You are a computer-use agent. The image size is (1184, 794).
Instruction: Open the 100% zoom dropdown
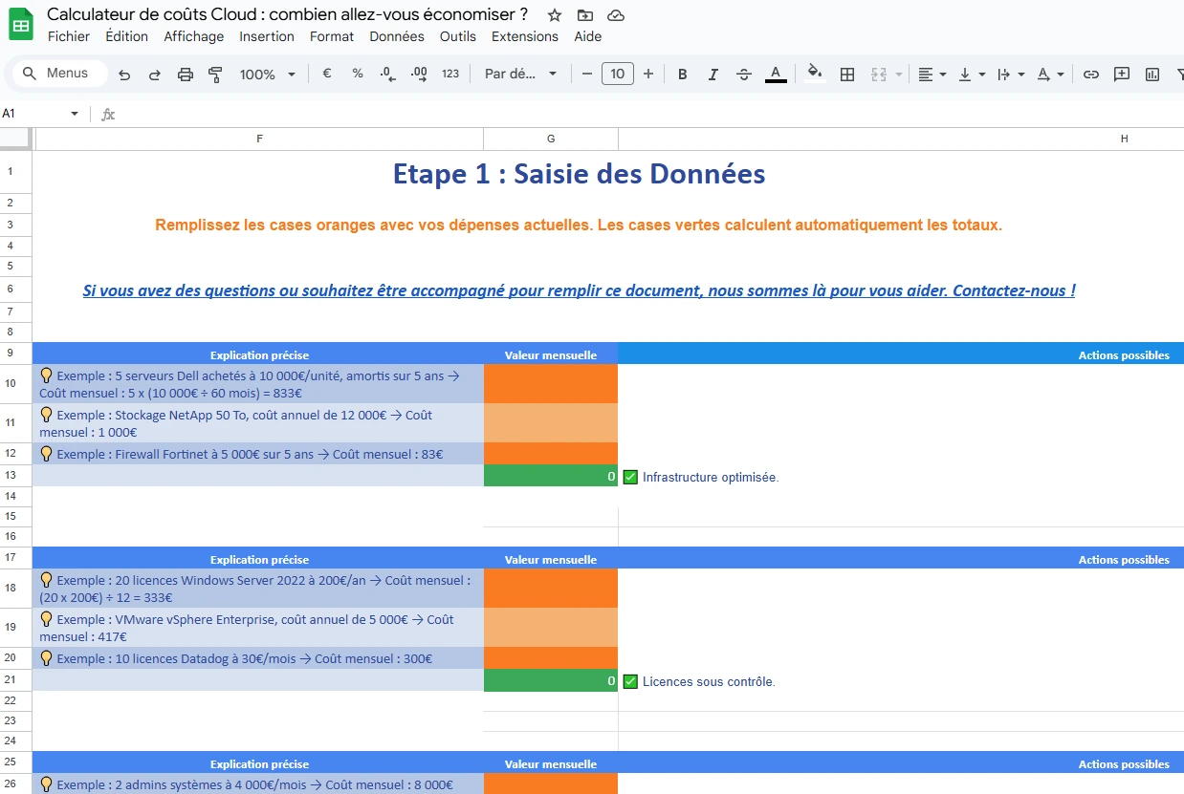(267, 75)
